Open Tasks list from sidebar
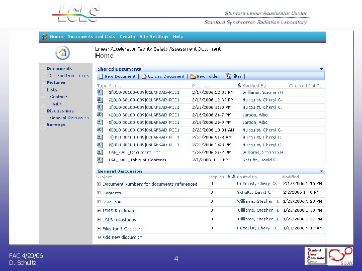 pyautogui.click(x=56, y=104)
